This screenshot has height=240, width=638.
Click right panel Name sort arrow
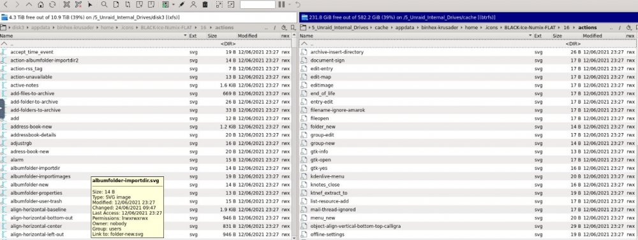tap(530, 36)
